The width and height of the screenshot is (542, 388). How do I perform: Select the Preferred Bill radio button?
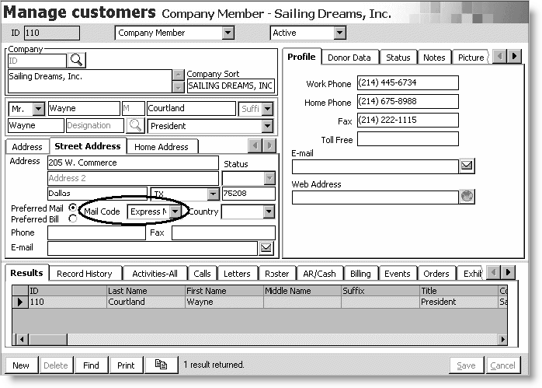[x=73, y=218]
